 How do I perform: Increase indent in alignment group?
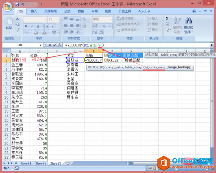click(x=72, y=32)
